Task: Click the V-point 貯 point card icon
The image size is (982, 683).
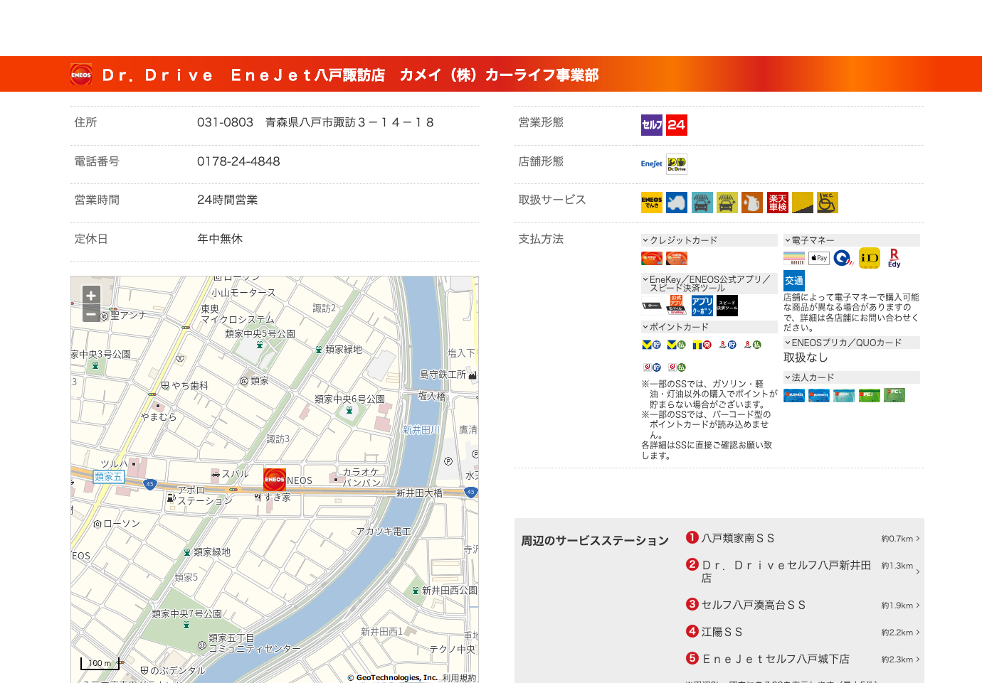Action: (651, 345)
